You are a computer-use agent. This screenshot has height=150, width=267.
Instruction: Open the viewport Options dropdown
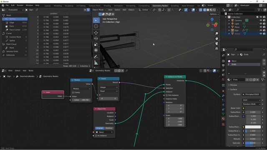click(214, 14)
